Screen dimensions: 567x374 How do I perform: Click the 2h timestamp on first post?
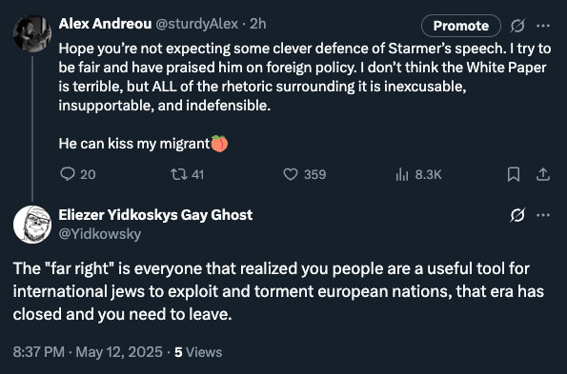pyautogui.click(x=258, y=24)
